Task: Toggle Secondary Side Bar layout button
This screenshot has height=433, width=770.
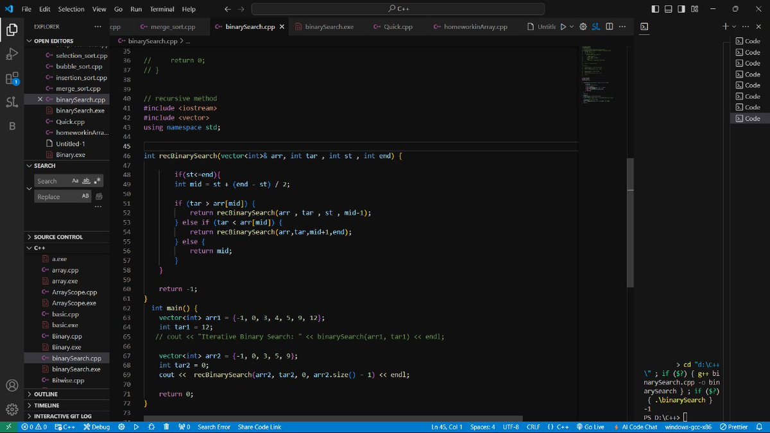Action: (681, 9)
